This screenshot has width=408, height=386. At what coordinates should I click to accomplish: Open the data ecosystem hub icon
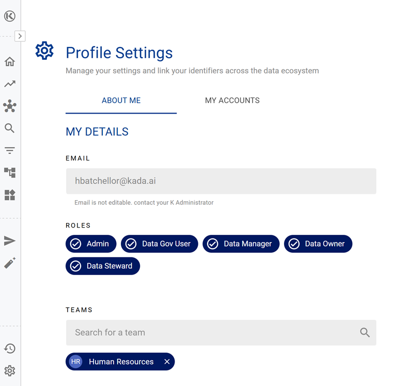[9, 106]
